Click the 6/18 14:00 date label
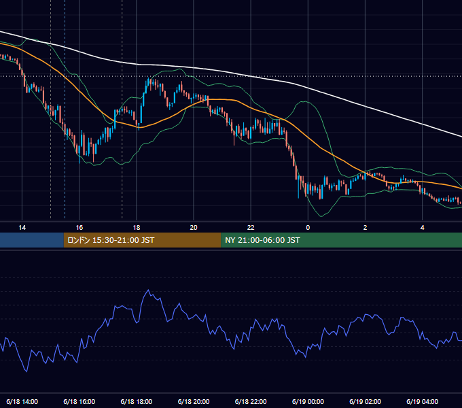This screenshot has width=462, height=408. [22, 401]
